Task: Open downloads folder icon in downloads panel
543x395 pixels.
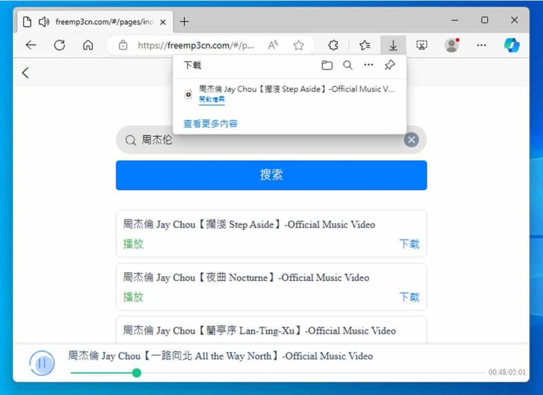Action: pyautogui.click(x=327, y=65)
